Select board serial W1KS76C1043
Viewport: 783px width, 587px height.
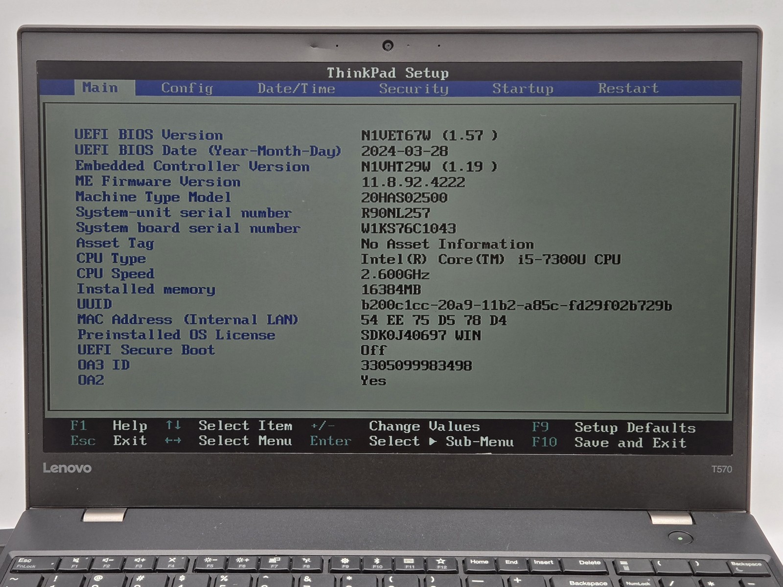[x=409, y=228]
